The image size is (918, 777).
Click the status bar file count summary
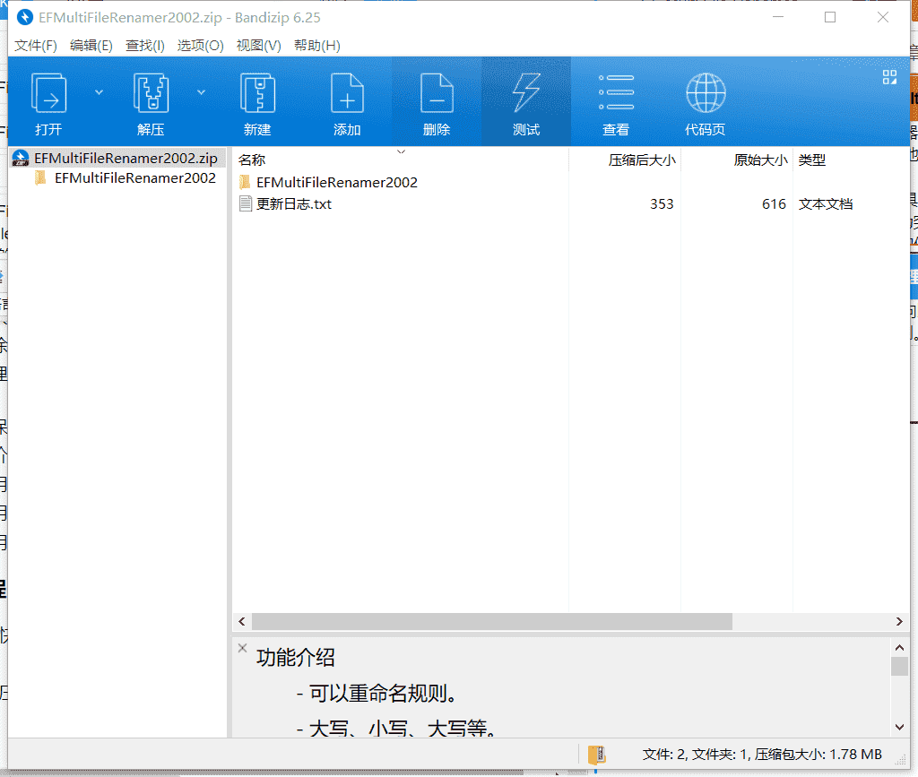(x=762, y=755)
